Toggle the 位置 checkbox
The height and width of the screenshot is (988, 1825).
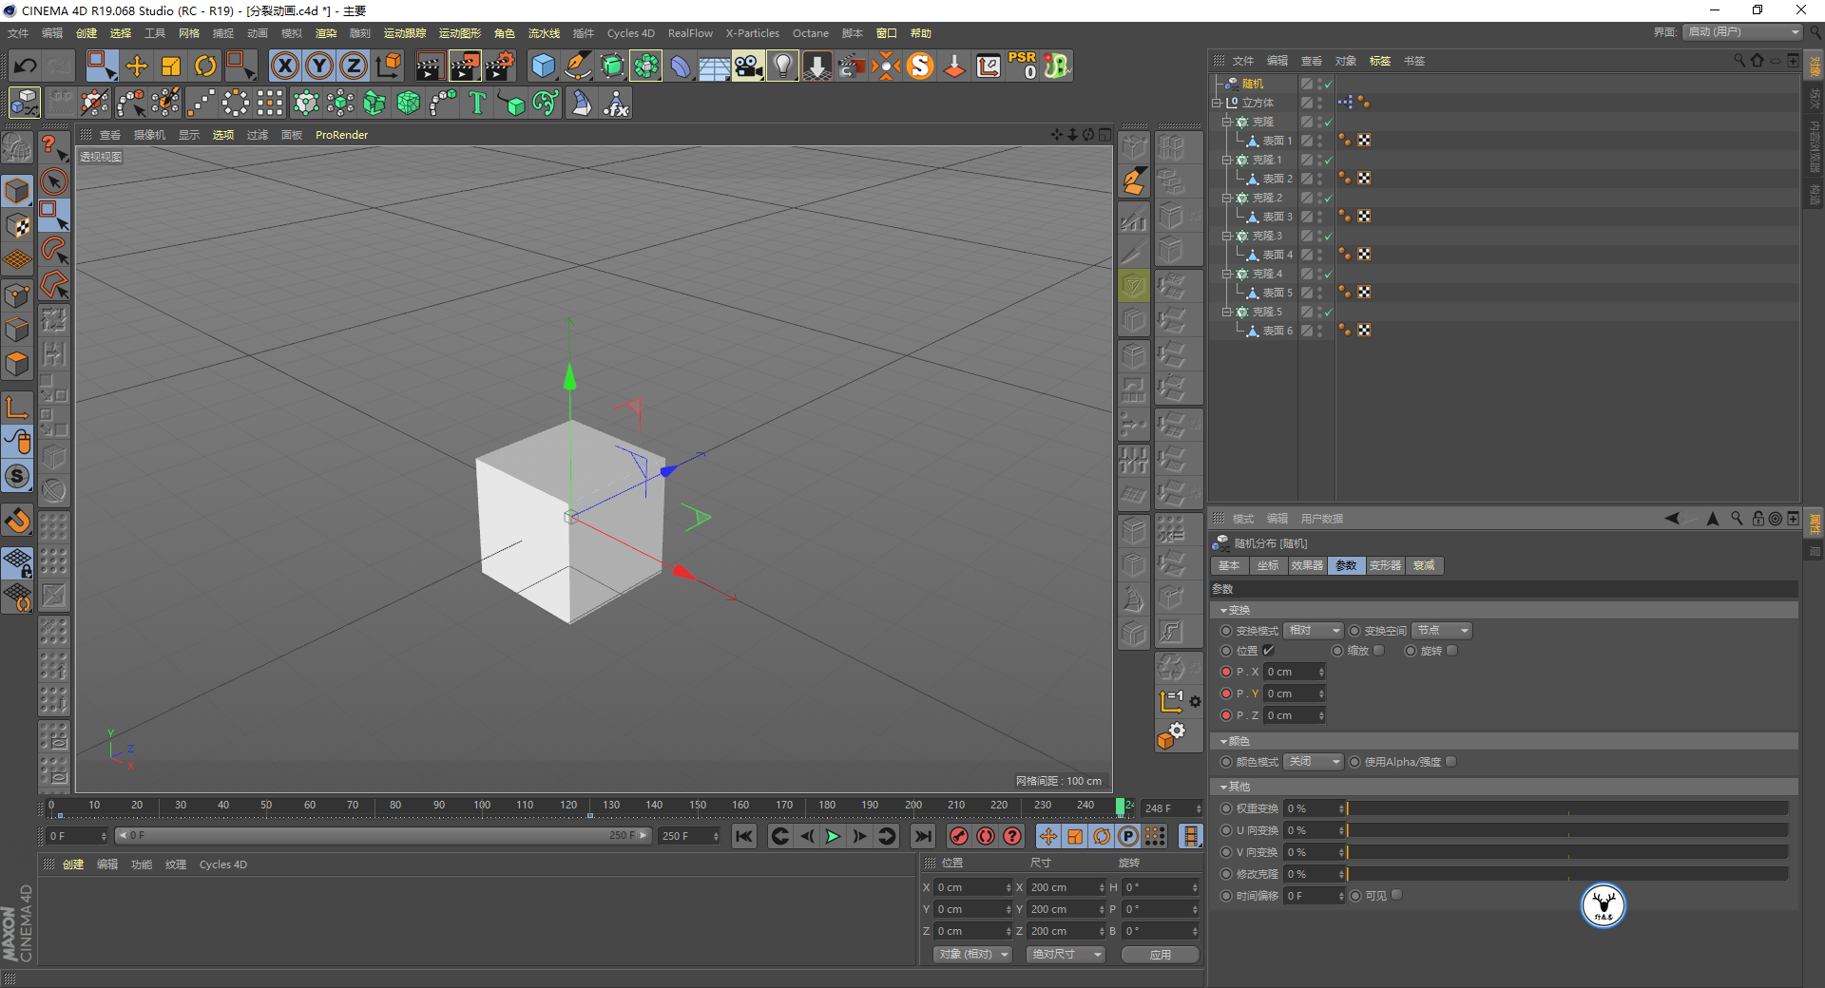coord(1269,651)
